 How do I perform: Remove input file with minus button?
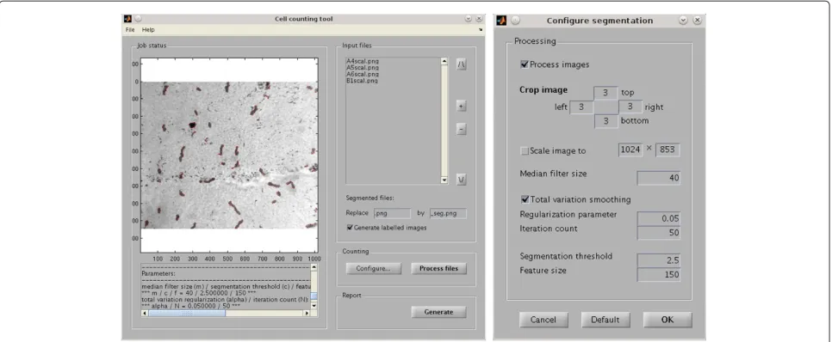[x=462, y=129]
